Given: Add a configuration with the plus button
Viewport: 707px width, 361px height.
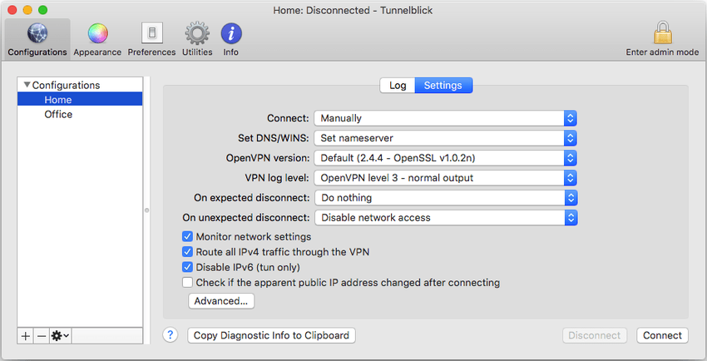Looking at the screenshot, I should (x=26, y=336).
